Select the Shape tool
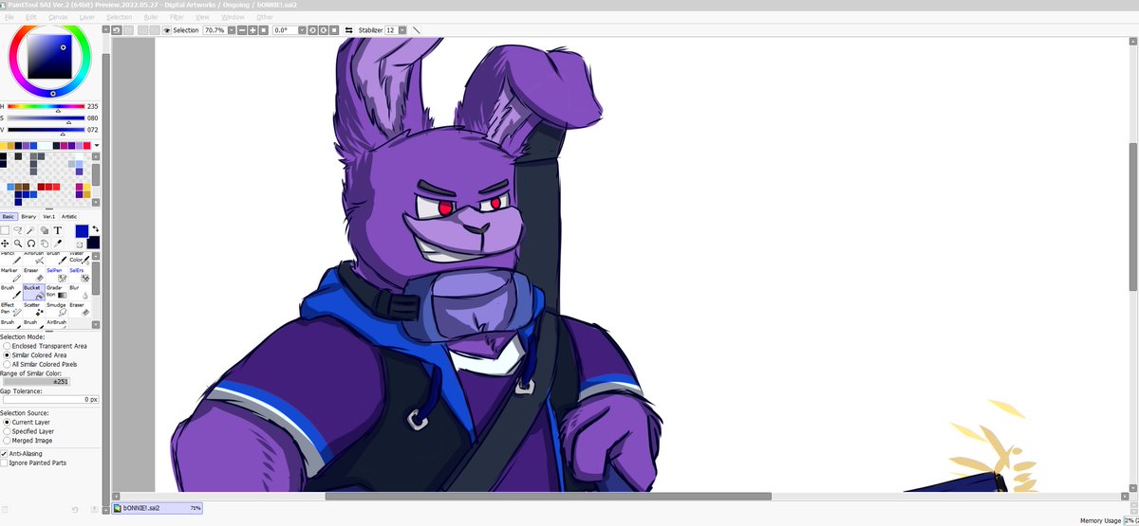1139x526 pixels. pyautogui.click(x=45, y=230)
